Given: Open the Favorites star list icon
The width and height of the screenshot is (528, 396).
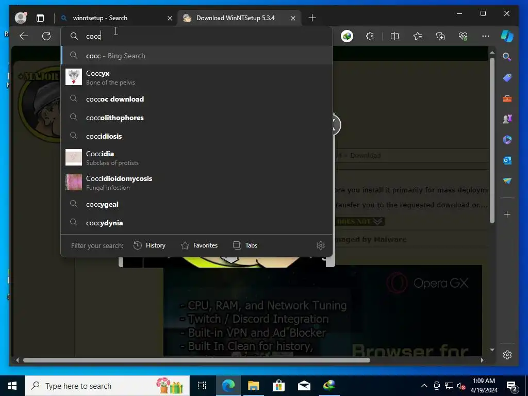Looking at the screenshot, I should click(x=418, y=36).
